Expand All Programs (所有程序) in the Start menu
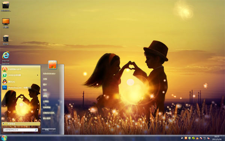The height and width of the screenshot is (141, 225). [21, 124]
